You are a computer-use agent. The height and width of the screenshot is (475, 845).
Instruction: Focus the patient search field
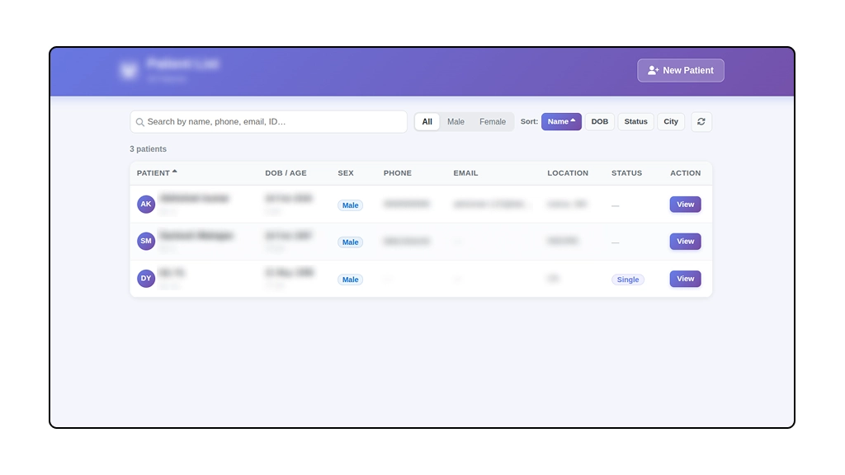point(268,122)
